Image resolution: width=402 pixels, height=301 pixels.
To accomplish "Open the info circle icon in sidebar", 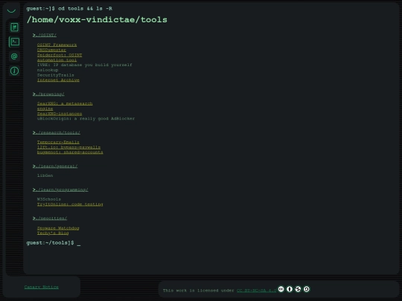I will [14, 71].
